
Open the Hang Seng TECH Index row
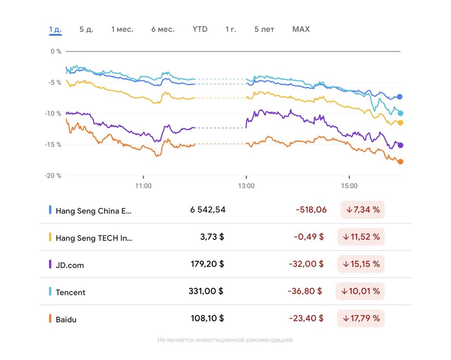pyautogui.click(x=94, y=238)
